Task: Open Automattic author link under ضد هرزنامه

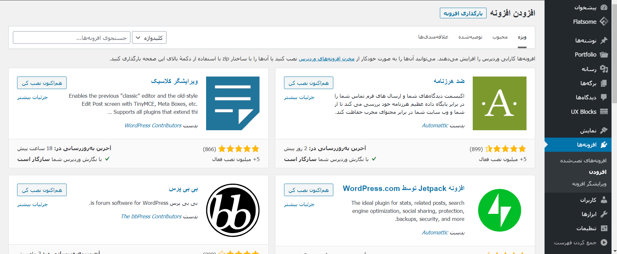Action: (x=435, y=125)
